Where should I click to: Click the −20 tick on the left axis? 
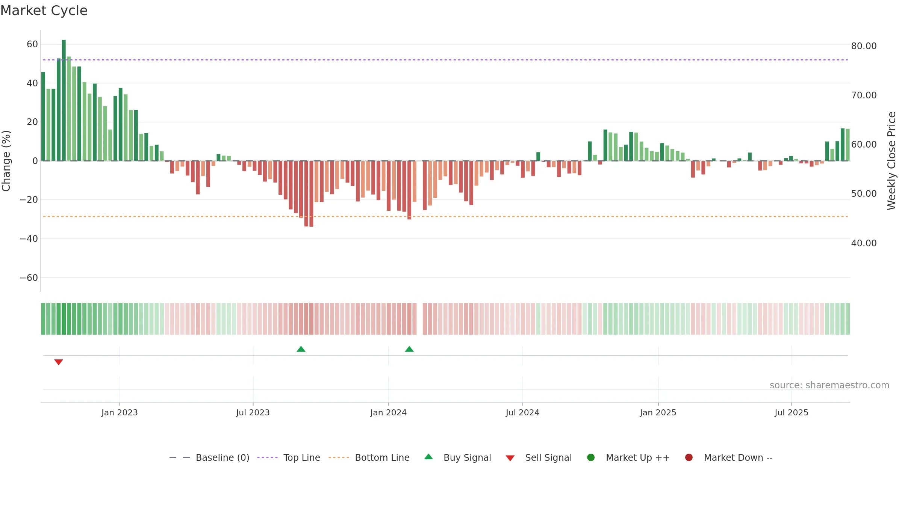(29, 200)
